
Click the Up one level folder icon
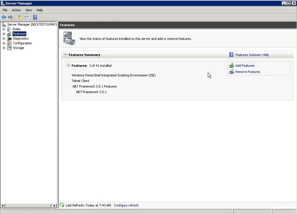coord(19,17)
